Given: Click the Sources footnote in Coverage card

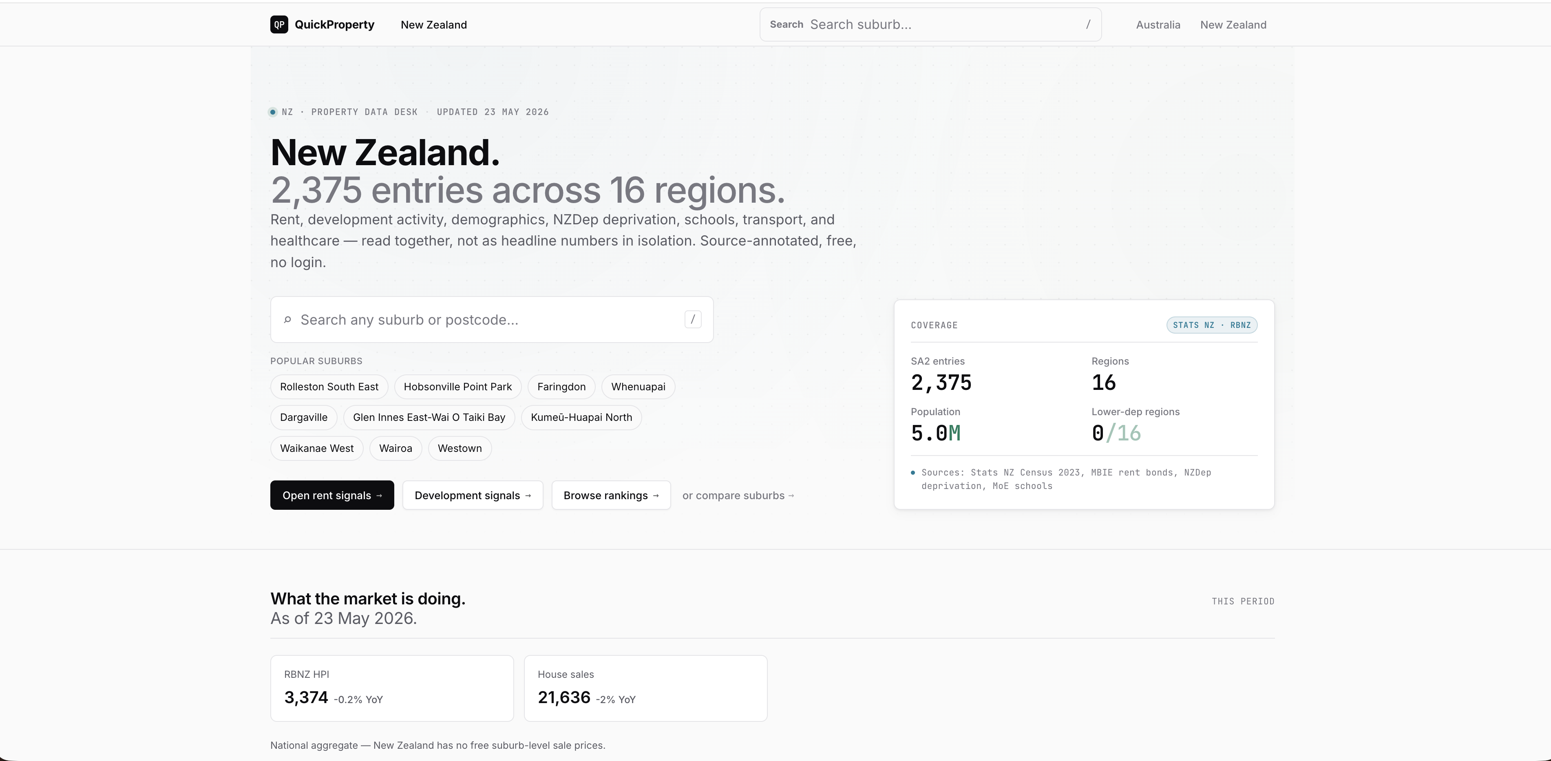Looking at the screenshot, I should point(1066,479).
